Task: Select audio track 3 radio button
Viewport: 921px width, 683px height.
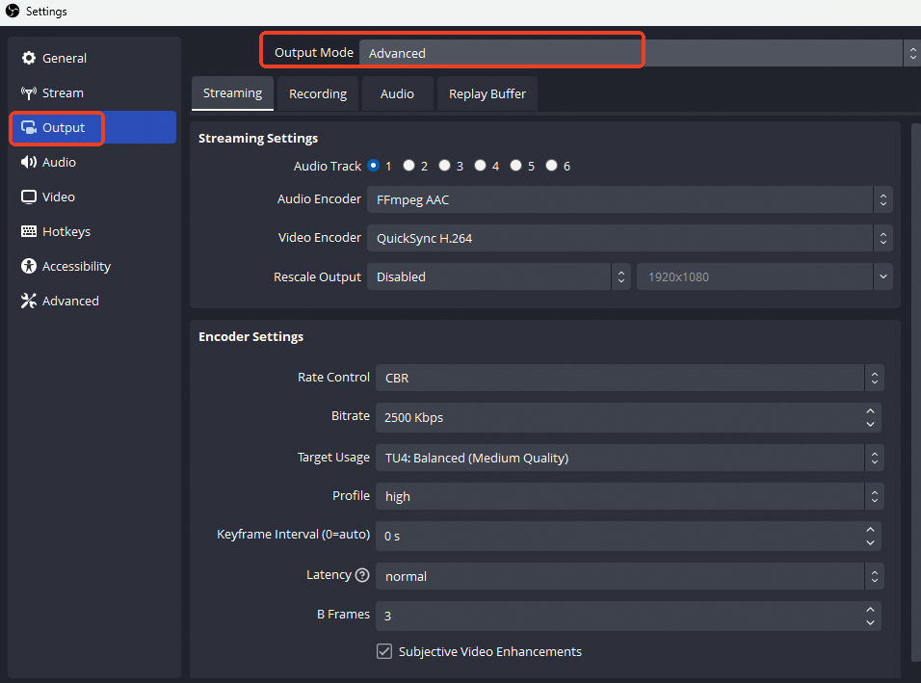Action: [x=445, y=166]
